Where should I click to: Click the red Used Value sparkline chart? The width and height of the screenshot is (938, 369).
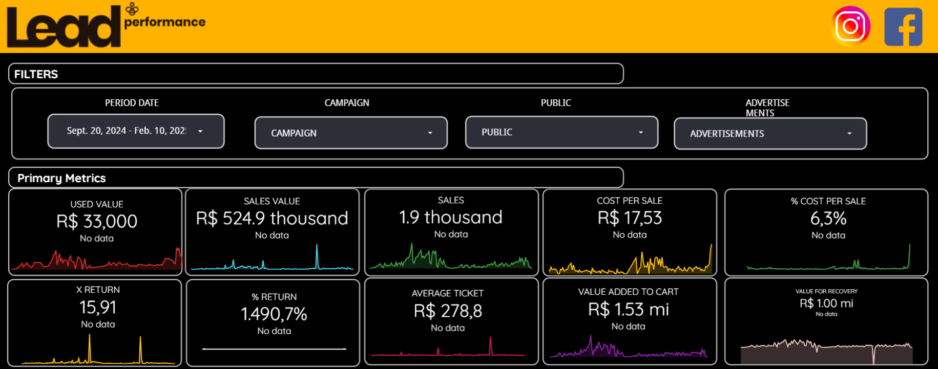pyautogui.click(x=96, y=260)
